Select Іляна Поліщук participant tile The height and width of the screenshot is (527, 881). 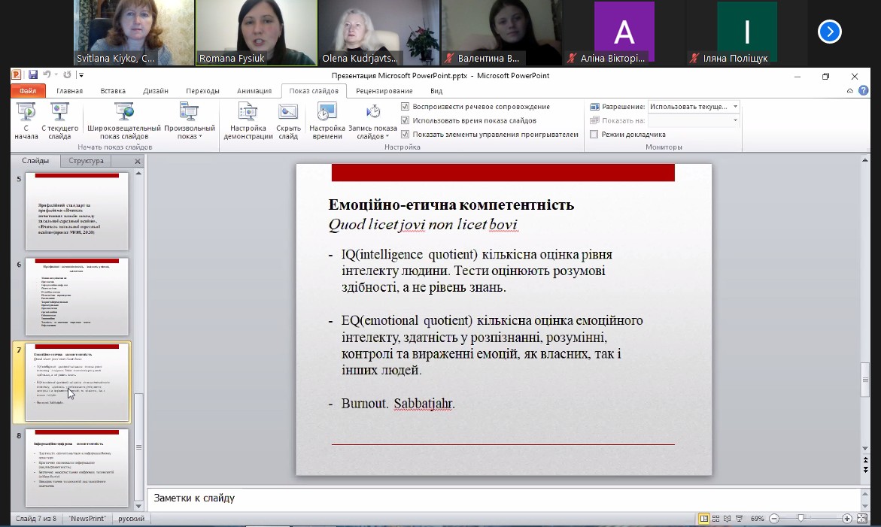click(747, 32)
